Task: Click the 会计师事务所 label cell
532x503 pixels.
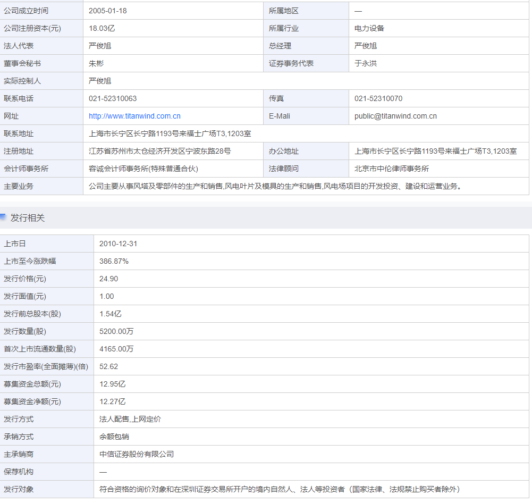Action: (x=41, y=169)
